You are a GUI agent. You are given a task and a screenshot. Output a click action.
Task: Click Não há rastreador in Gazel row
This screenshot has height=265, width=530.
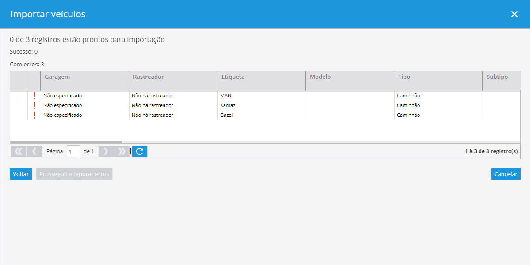tap(153, 115)
